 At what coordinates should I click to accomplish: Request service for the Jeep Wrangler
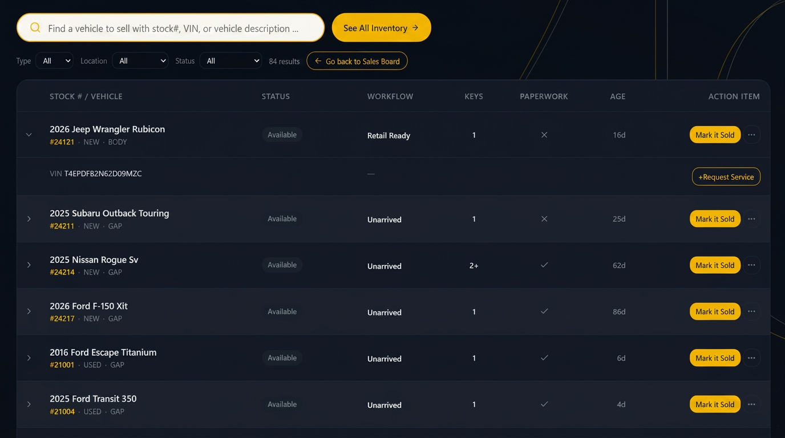point(726,177)
